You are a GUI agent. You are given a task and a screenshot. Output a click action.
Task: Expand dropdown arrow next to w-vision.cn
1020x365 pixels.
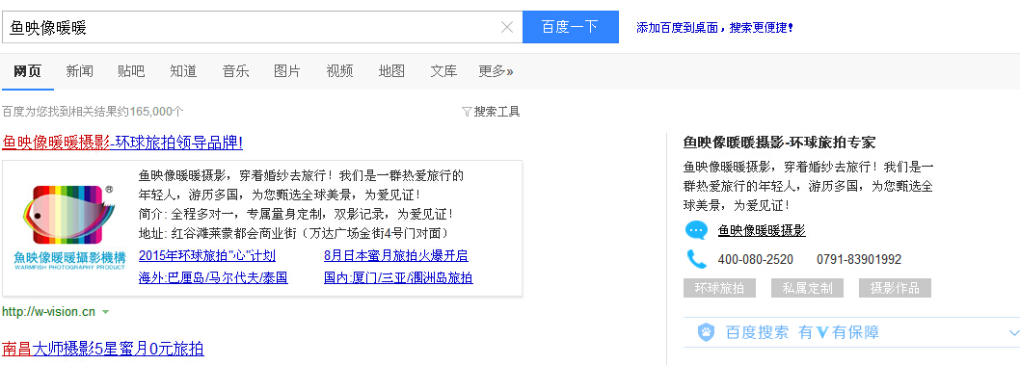(x=105, y=312)
